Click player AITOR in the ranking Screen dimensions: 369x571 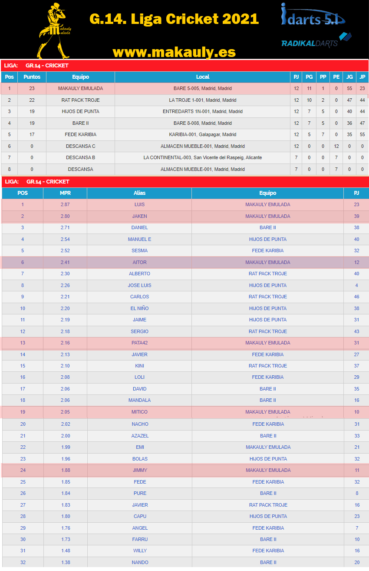(139, 262)
